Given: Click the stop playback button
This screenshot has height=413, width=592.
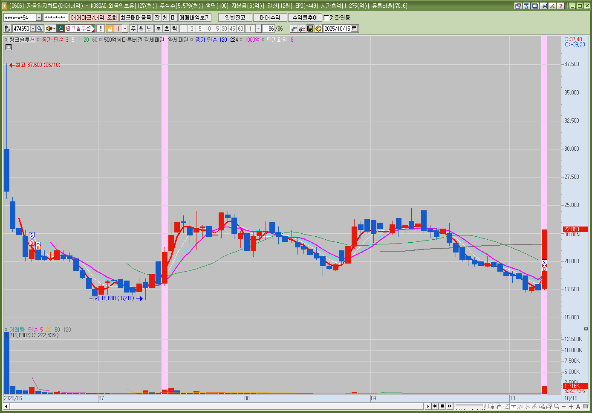Looking at the screenshot, I should tap(442, 406).
